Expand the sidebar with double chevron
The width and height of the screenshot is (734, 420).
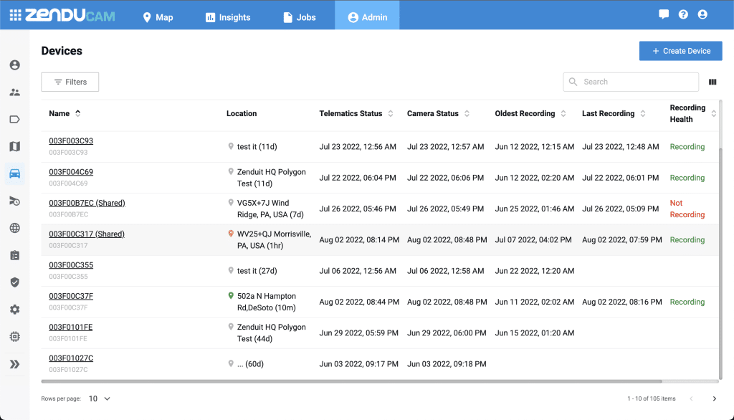pyautogui.click(x=15, y=364)
